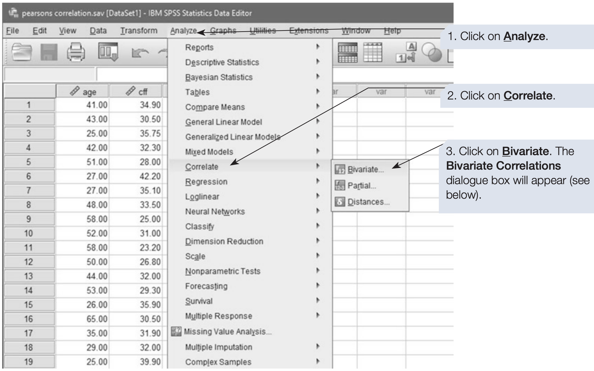This screenshot has height=371, width=594.
Task: Open the Data menu
Action: click(x=98, y=31)
